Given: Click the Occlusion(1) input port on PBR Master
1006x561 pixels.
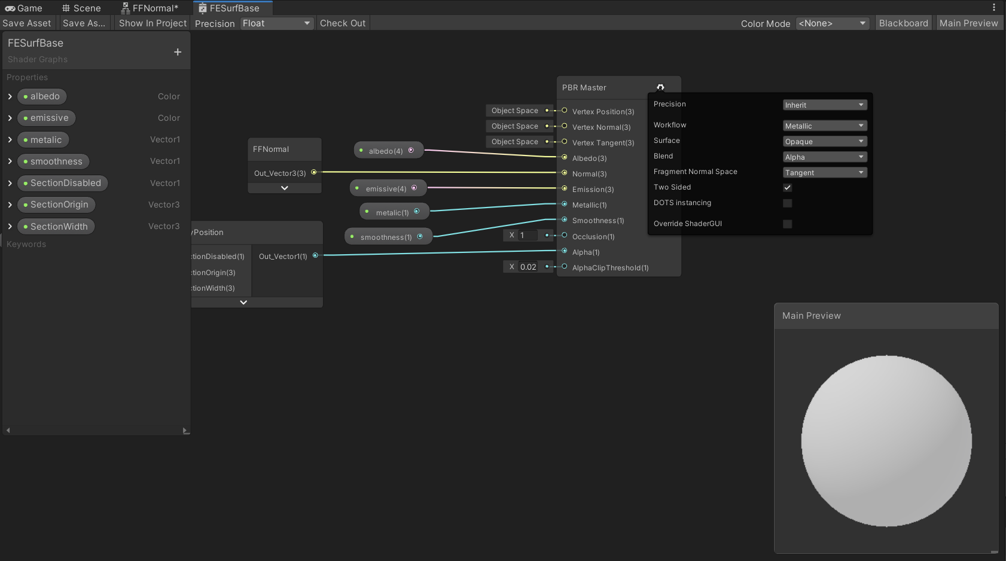Looking at the screenshot, I should click(563, 236).
